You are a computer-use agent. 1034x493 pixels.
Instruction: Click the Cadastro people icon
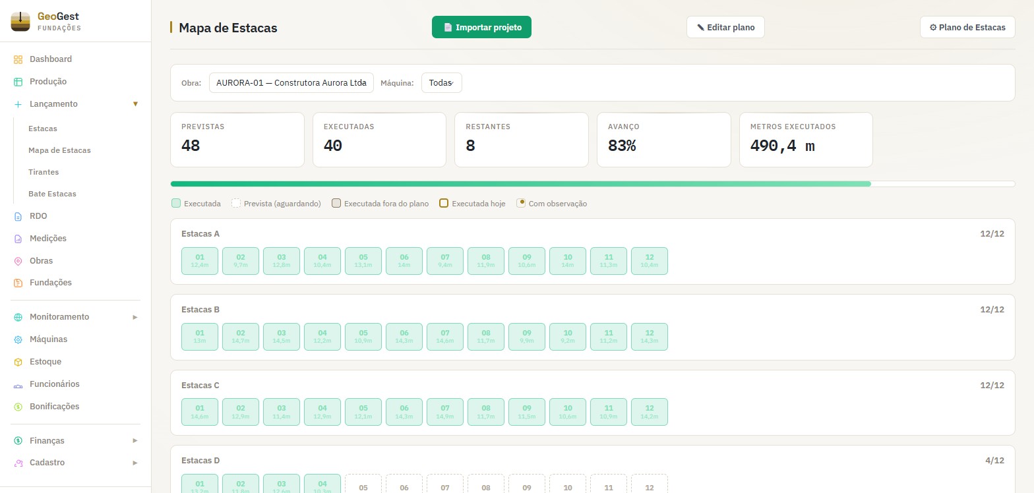[18, 463]
